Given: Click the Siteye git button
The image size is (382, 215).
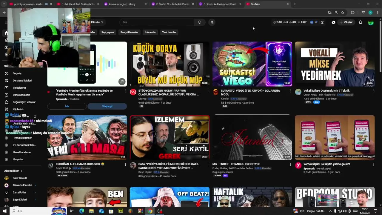Looking at the screenshot, I should pyautogui.click(x=107, y=106).
